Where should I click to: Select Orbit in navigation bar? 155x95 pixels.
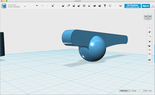[150, 32]
